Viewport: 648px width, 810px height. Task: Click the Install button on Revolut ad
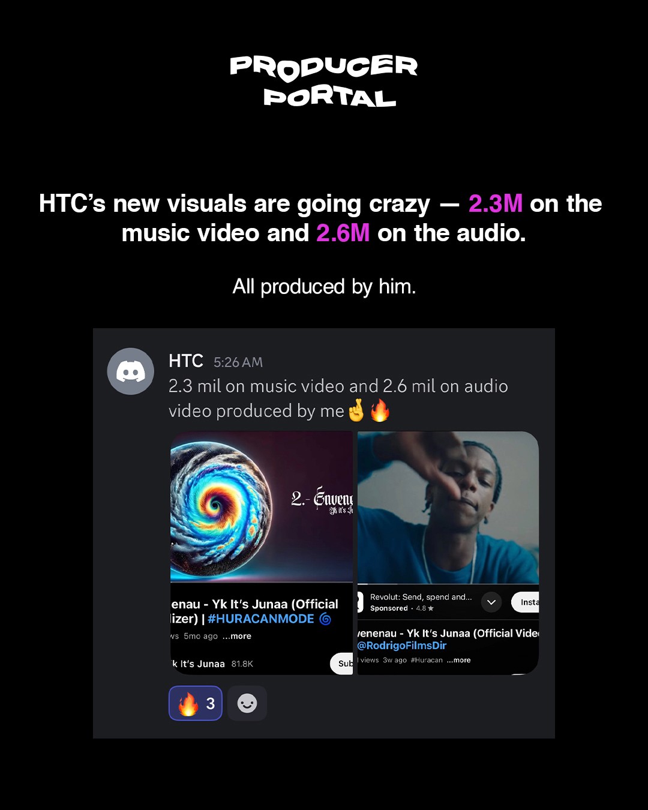point(526,602)
